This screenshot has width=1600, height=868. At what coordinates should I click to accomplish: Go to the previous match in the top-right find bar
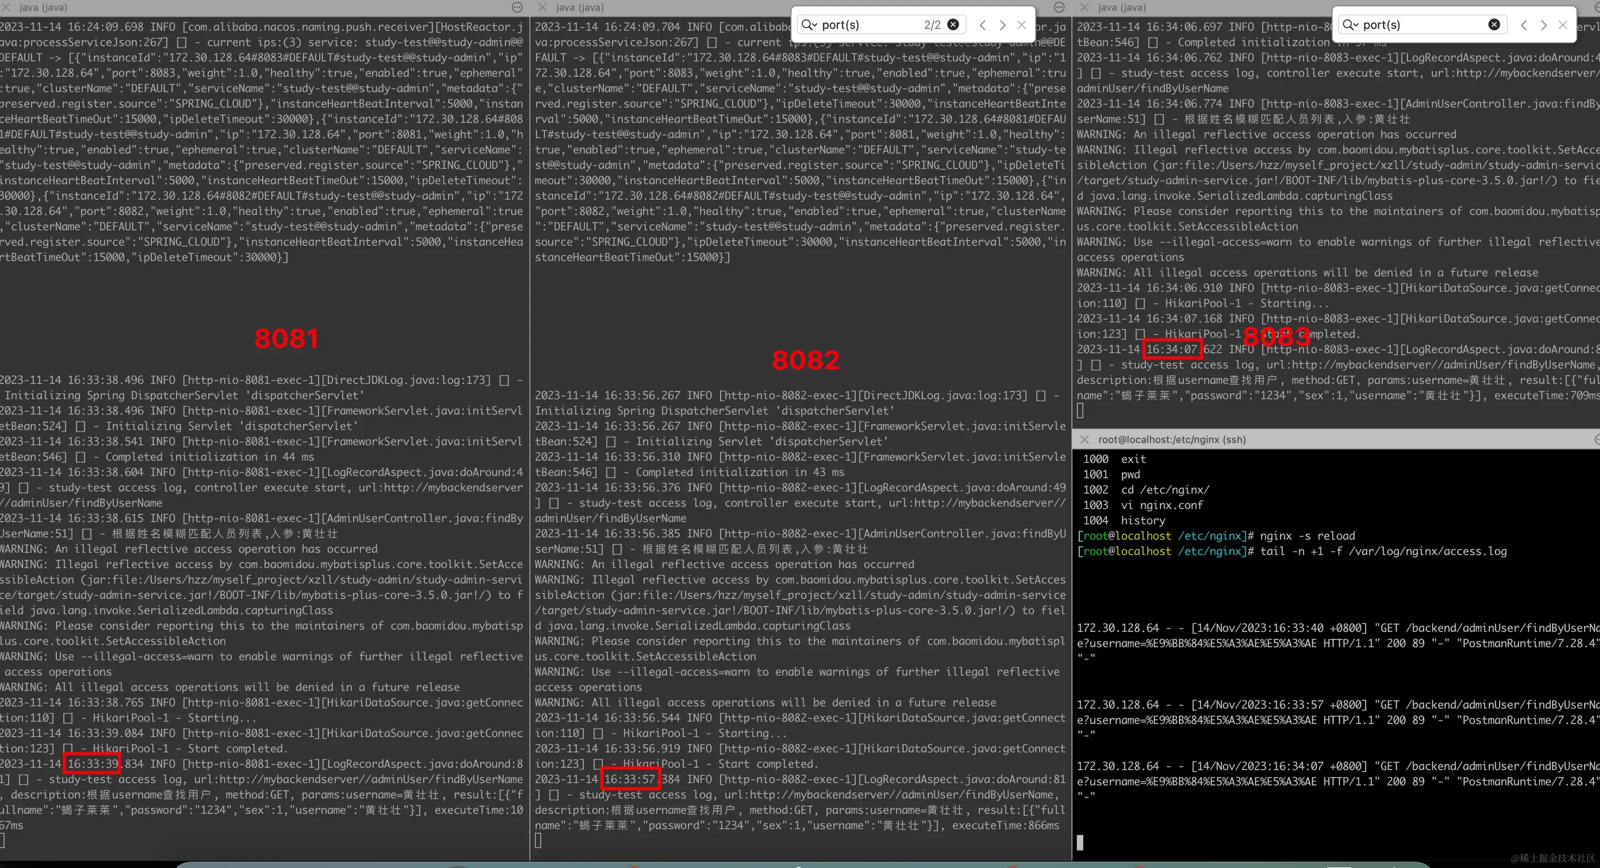click(1524, 25)
